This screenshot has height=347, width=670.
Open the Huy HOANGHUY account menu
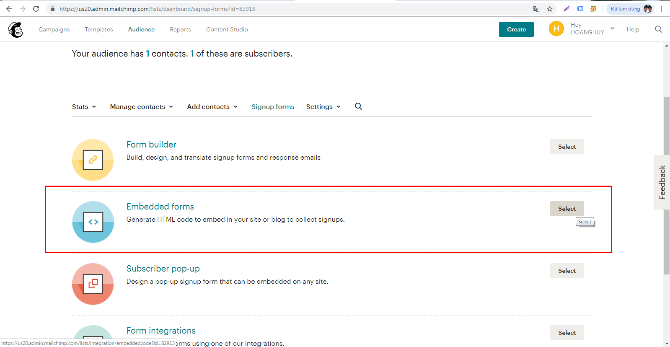tap(592, 28)
